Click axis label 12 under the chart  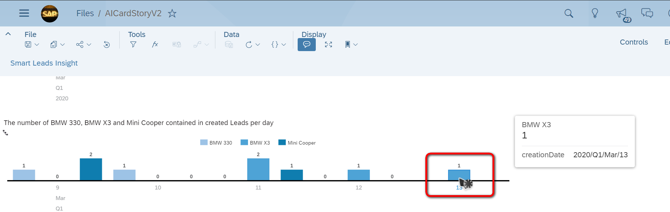(x=359, y=187)
